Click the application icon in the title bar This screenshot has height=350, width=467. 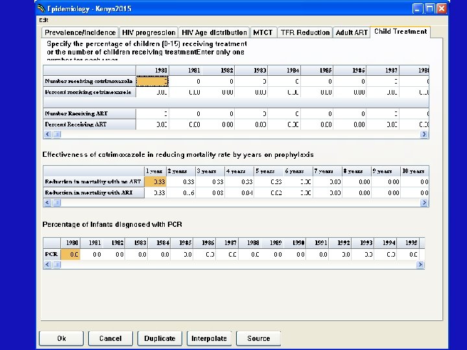[x=42, y=8]
